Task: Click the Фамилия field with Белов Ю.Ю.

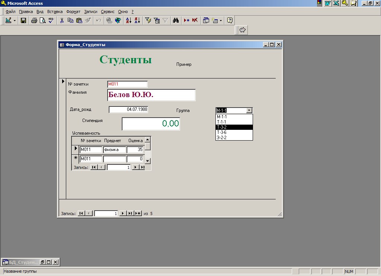Action: (151, 95)
